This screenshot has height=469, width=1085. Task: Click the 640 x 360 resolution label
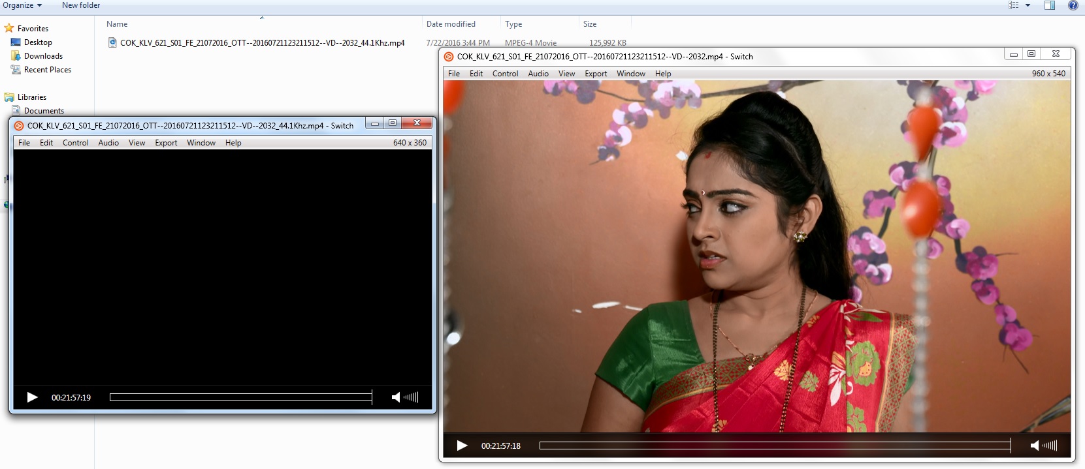click(410, 143)
